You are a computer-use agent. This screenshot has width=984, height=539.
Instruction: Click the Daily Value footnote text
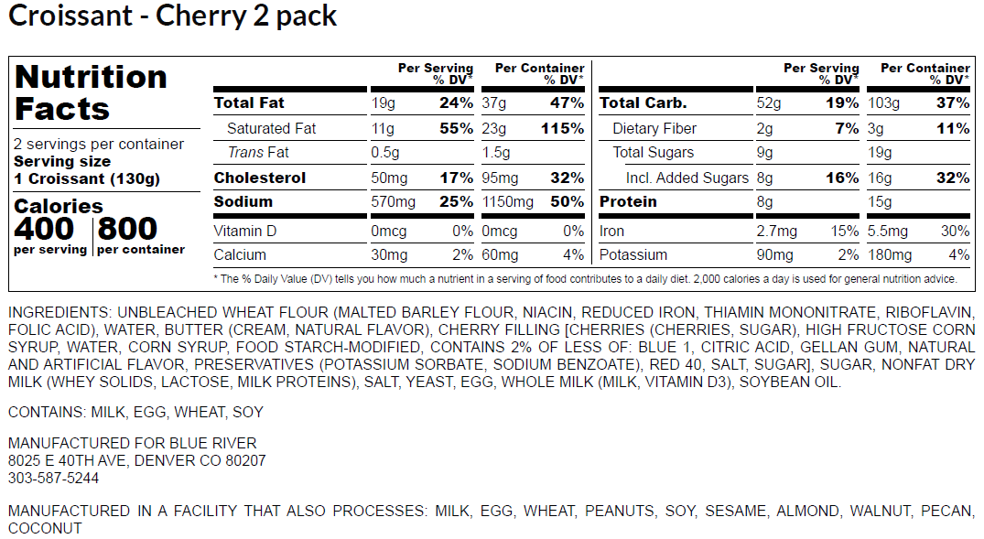[584, 278]
